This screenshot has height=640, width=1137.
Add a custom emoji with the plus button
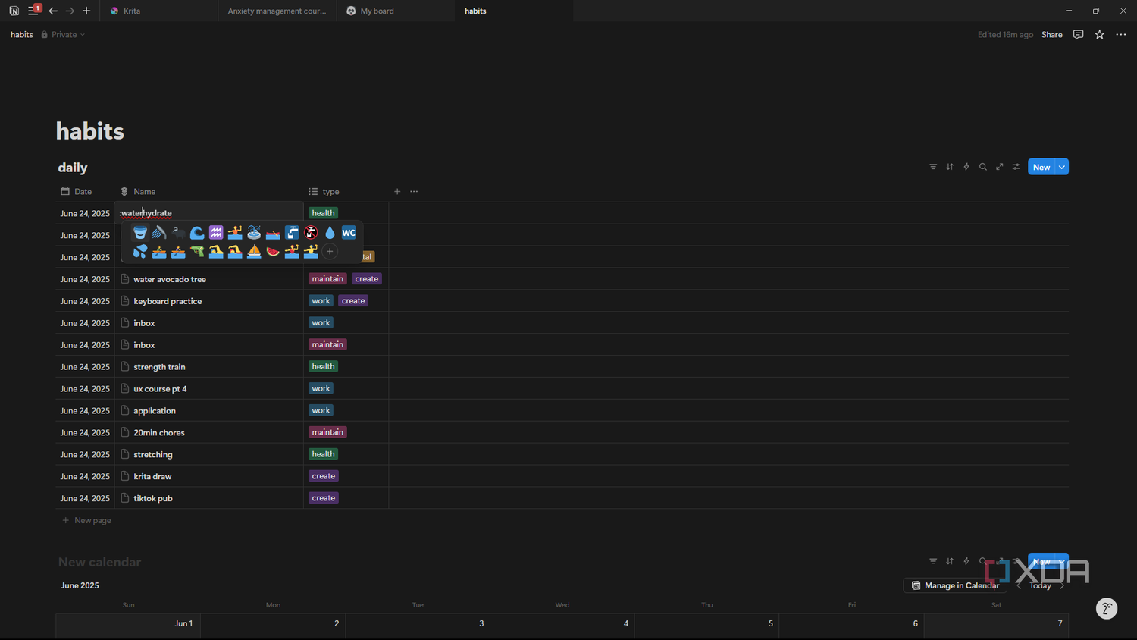pos(330,251)
